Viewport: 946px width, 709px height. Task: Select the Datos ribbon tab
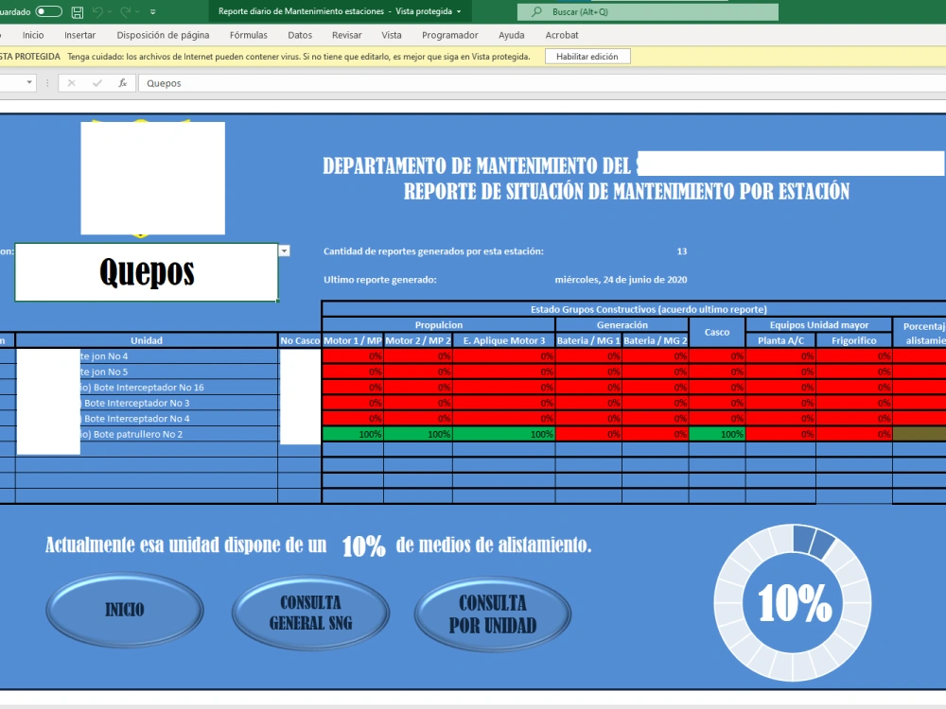[300, 35]
